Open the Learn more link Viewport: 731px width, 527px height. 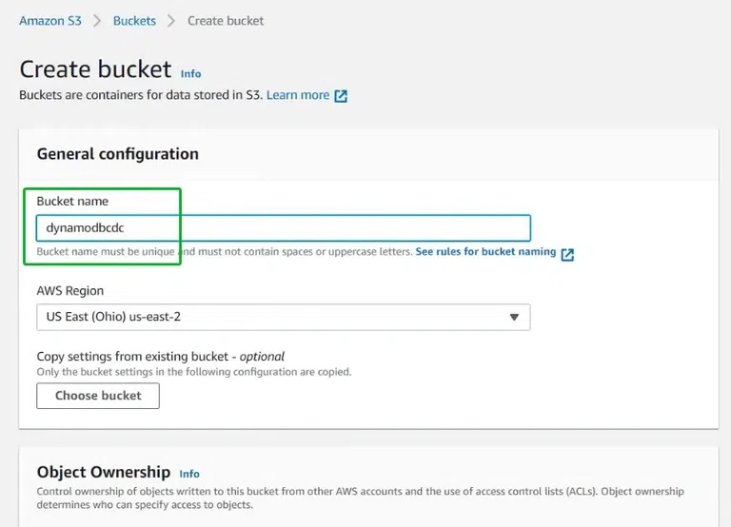298,95
